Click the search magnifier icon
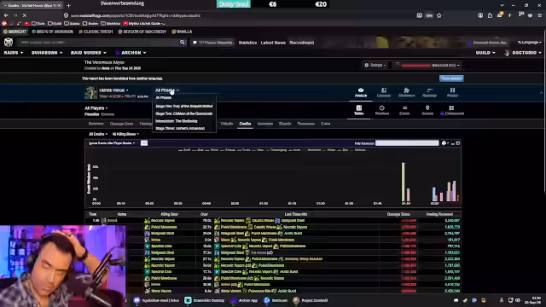Viewport: 546px width, 307px height. click(182, 43)
